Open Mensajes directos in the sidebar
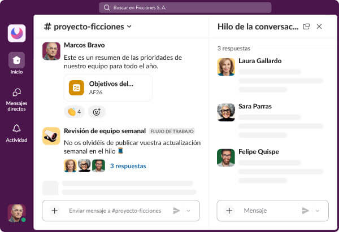 [x=16, y=93]
